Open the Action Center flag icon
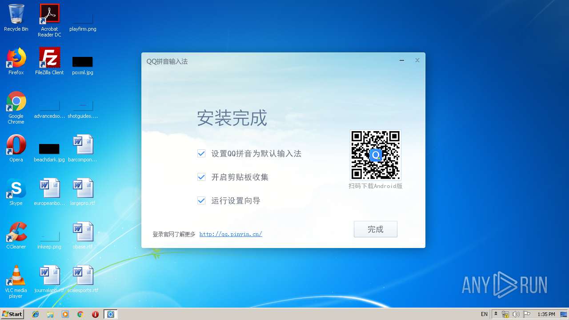569x320 pixels. [x=527, y=314]
